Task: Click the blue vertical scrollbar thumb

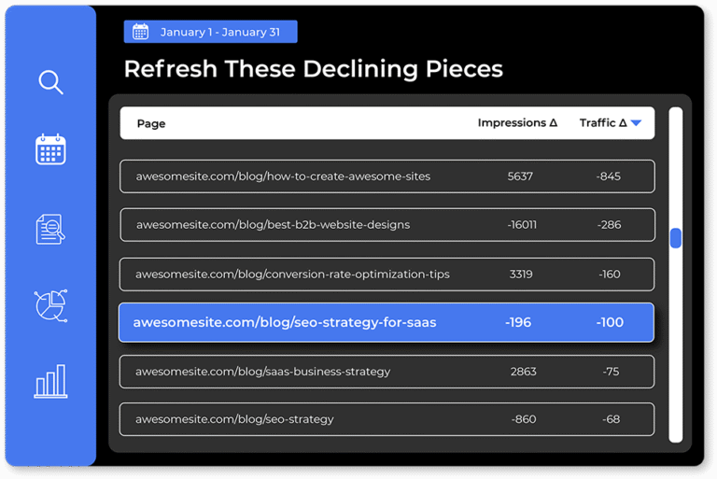Action: click(x=675, y=238)
